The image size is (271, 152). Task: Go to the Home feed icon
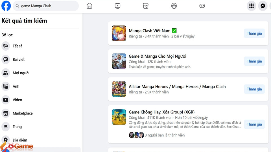click(x=89, y=6)
